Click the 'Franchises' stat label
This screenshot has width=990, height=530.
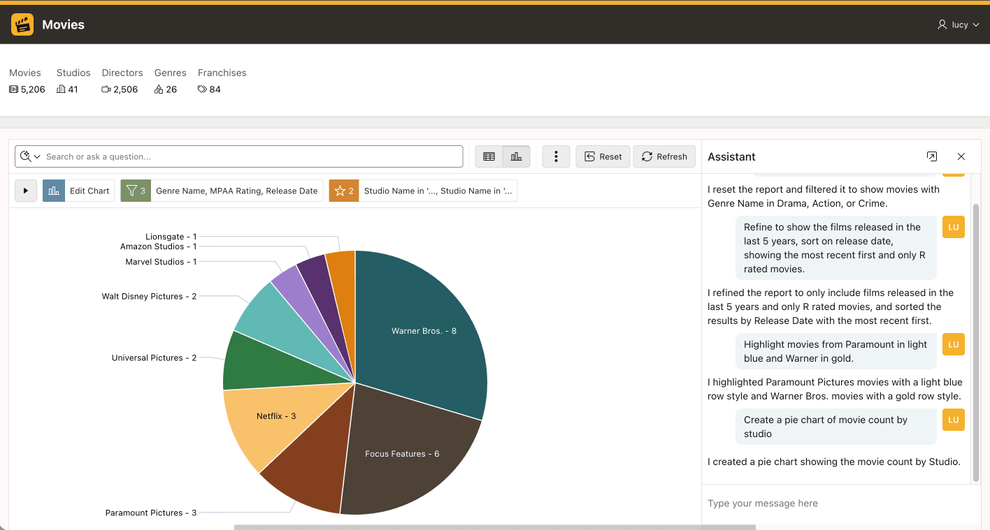[x=222, y=73]
